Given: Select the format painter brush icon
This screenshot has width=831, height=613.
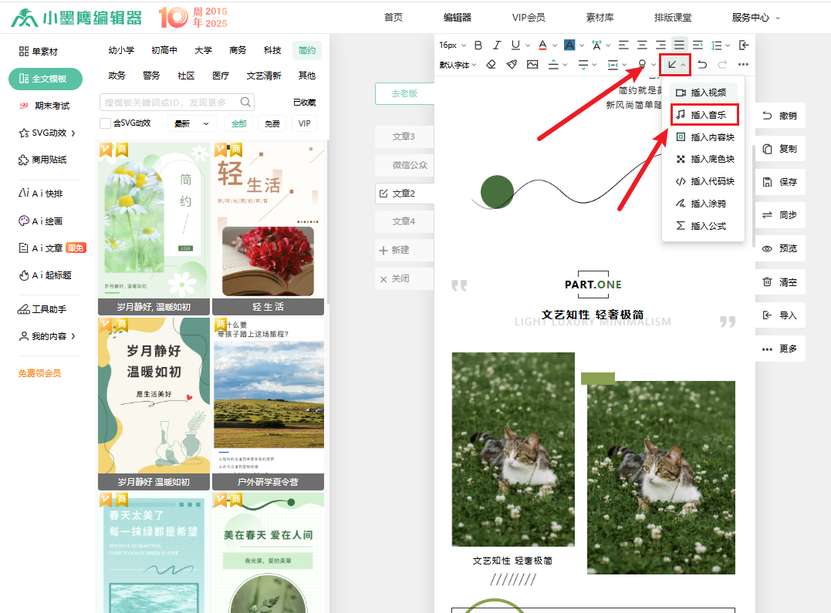Looking at the screenshot, I should (x=512, y=65).
